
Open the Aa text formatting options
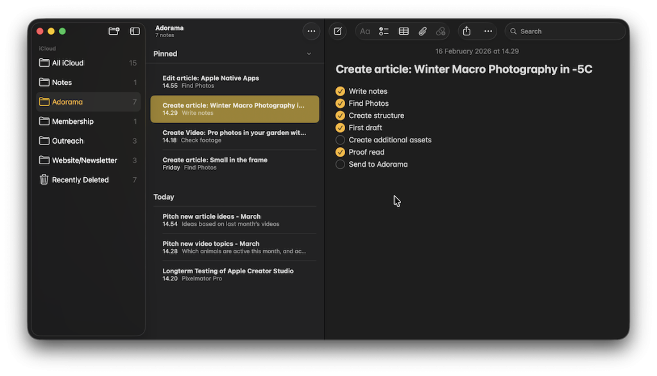coord(365,31)
